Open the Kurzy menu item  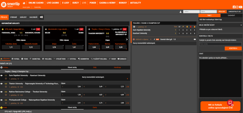(x=76, y=3)
